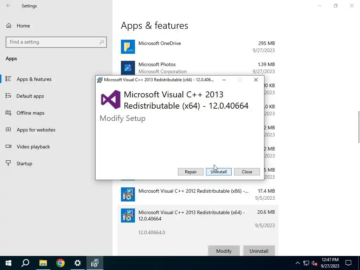The width and height of the screenshot is (360, 270).
Task: Click Modify button for Visual C++ 2013 entry
Action: (x=224, y=251)
